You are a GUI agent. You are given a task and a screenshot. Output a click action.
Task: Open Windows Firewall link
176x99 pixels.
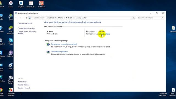tap(24, 88)
